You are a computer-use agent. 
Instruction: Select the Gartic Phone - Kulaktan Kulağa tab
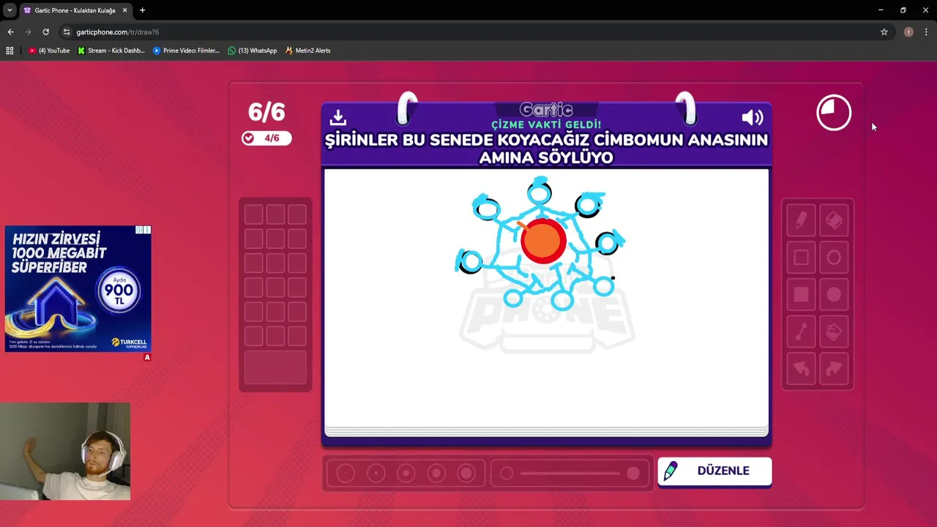(x=75, y=10)
